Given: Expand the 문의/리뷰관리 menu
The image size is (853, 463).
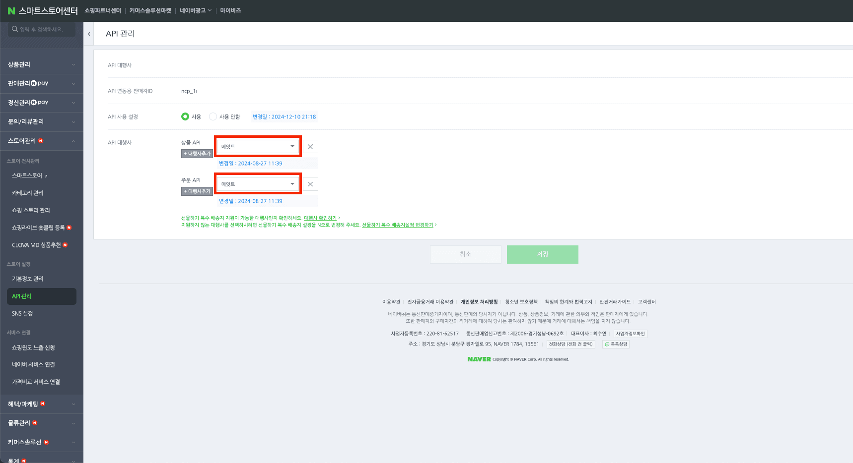Looking at the screenshot, I should click(x=42, y=121).
